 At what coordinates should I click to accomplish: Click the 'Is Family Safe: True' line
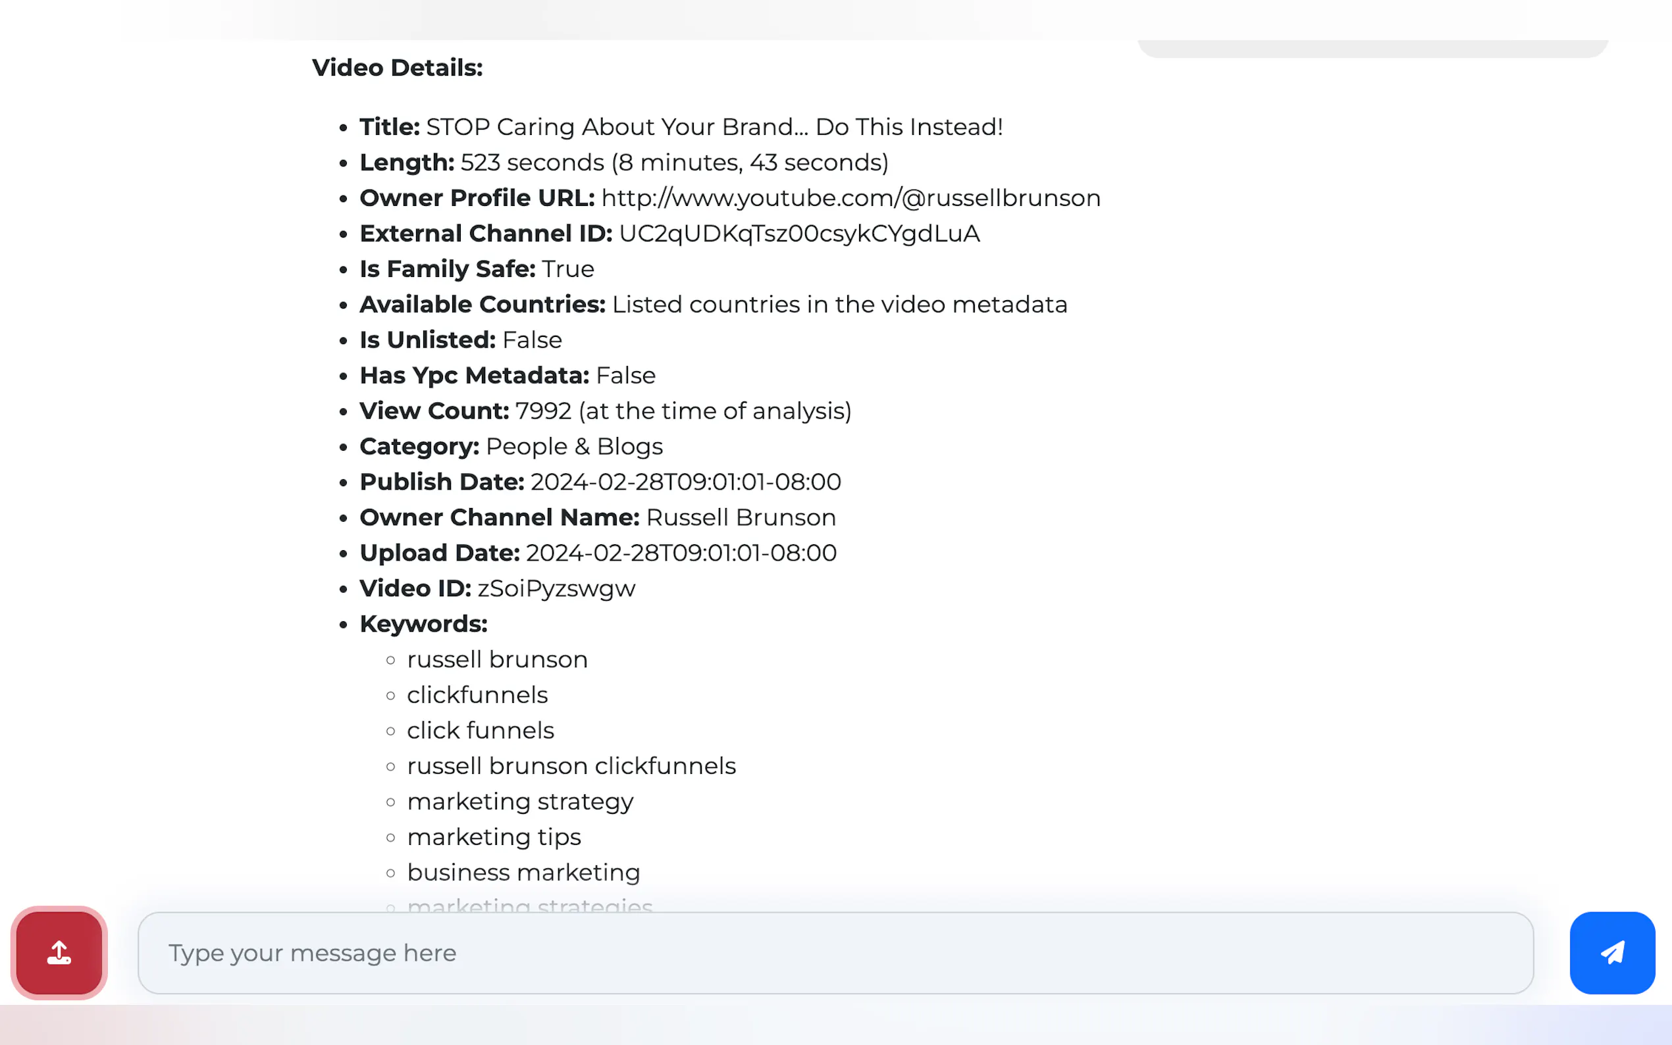476,269
